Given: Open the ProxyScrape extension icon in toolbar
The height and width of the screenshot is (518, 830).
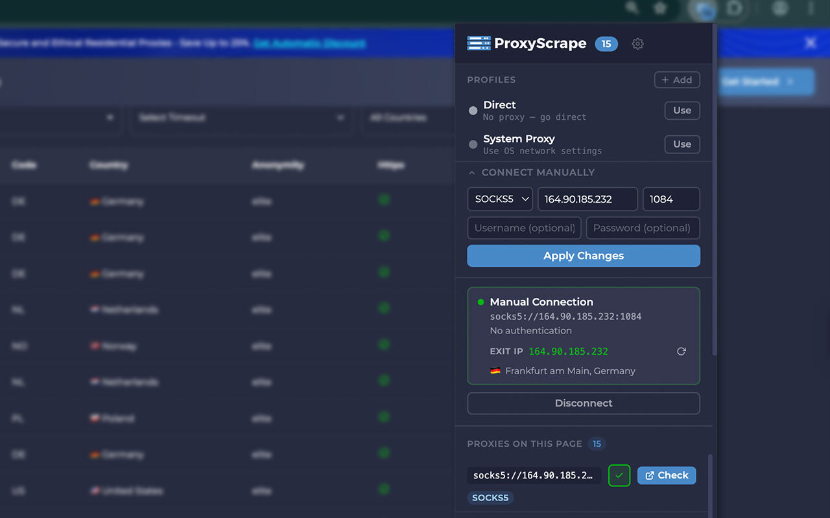Looking at the screenshot, I should 704,8.
